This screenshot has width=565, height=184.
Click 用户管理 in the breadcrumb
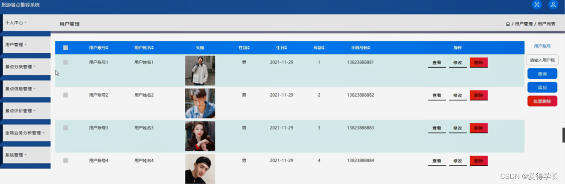click(x=524, y=24)
